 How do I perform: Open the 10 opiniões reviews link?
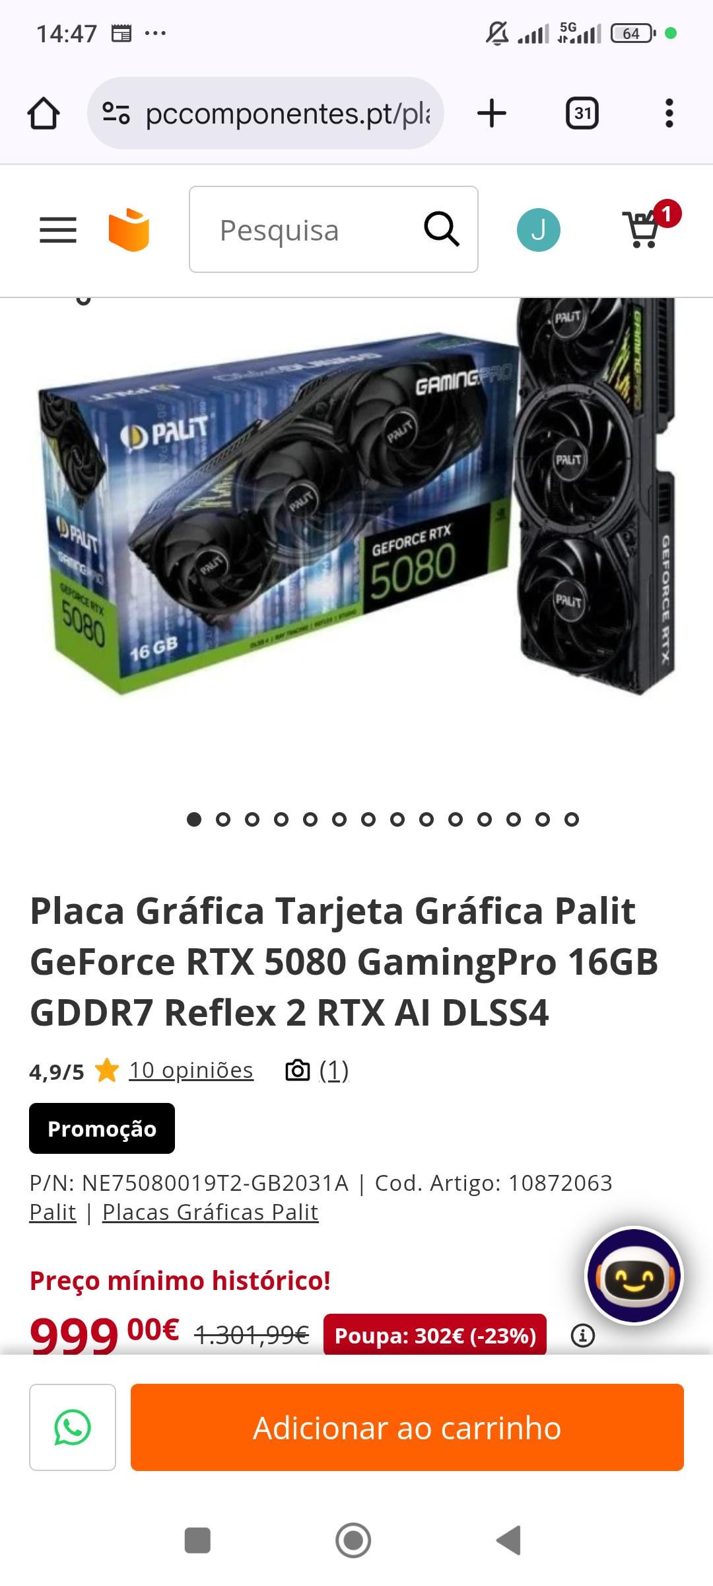click(x=191, y=1070)
